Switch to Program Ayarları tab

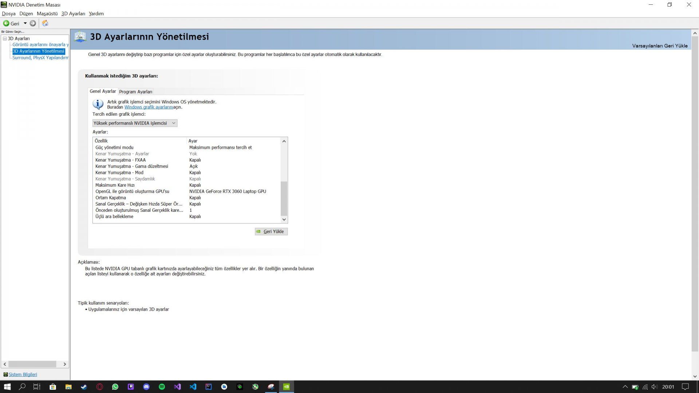135,92
